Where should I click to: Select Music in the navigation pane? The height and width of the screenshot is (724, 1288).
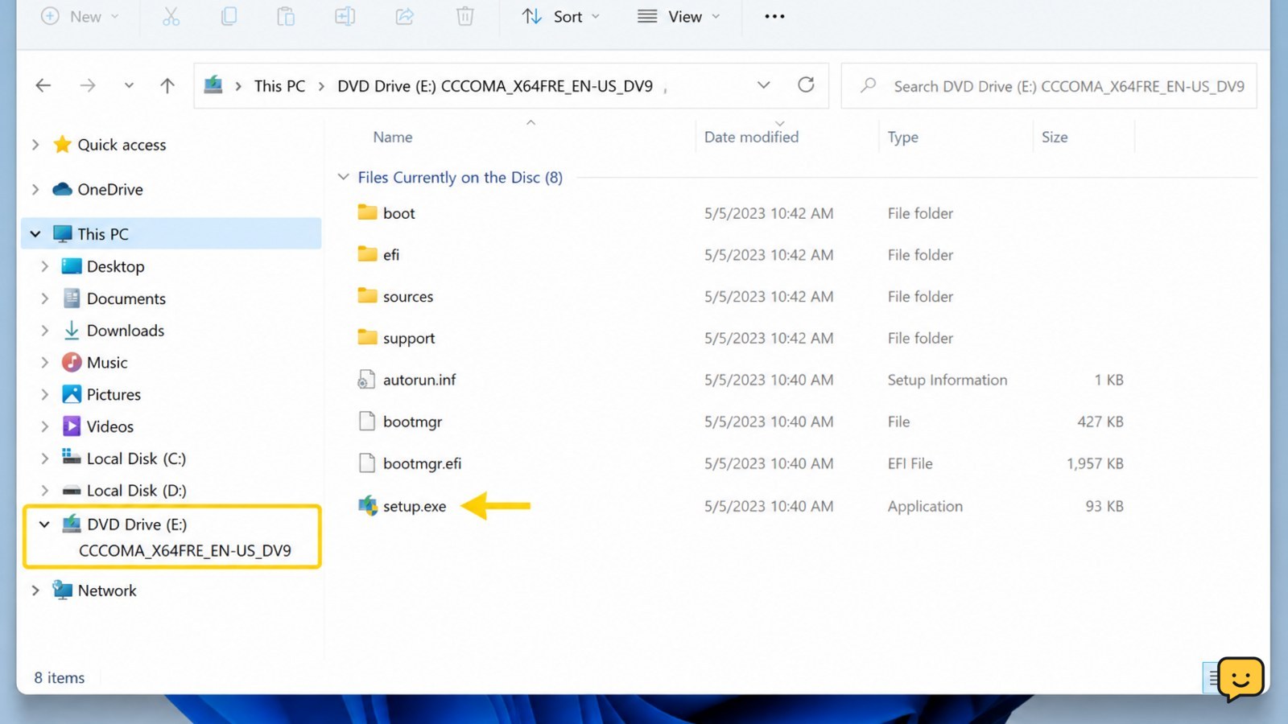point(107,363)
